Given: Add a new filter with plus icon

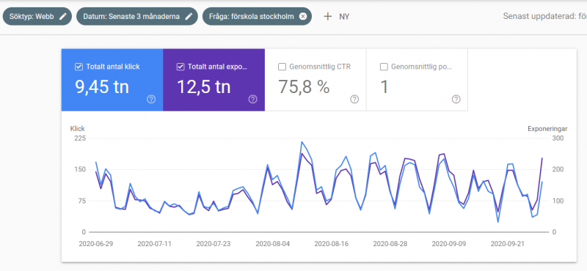Looking at the screenshot, I should click(327, 16).
